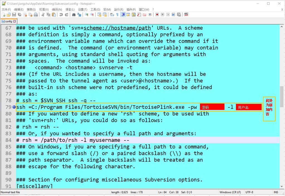
Task: Open a new file in Notepad++
Action: [3, 14]
